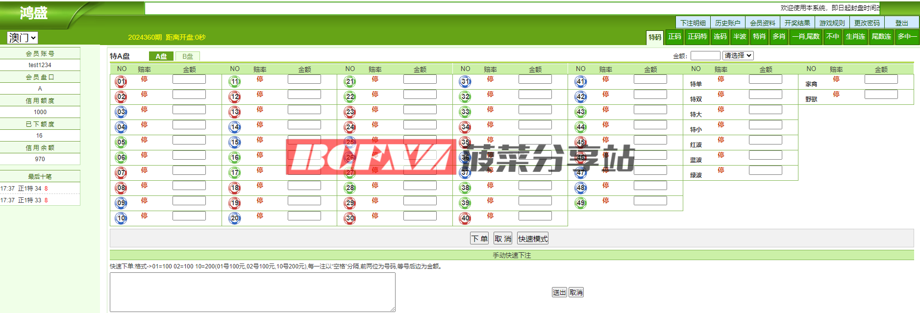Click the red number 40 ball

[465, 218]
